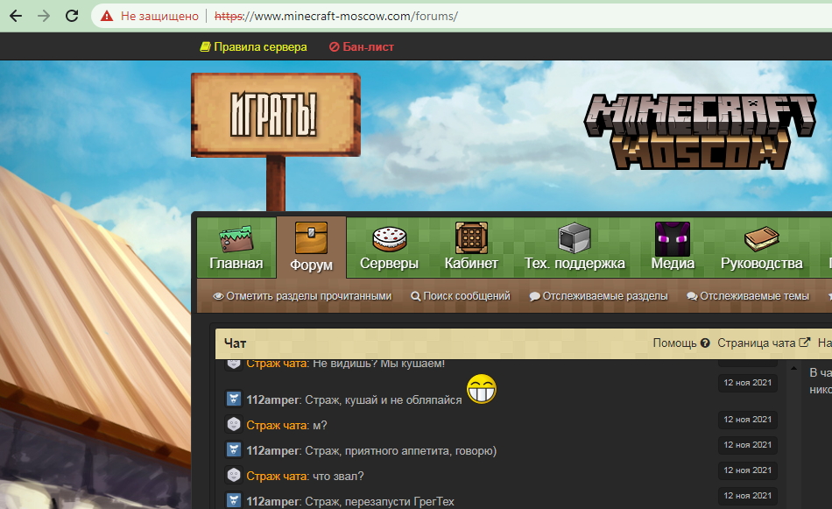Click the browser address bar URL

(368, 16)
